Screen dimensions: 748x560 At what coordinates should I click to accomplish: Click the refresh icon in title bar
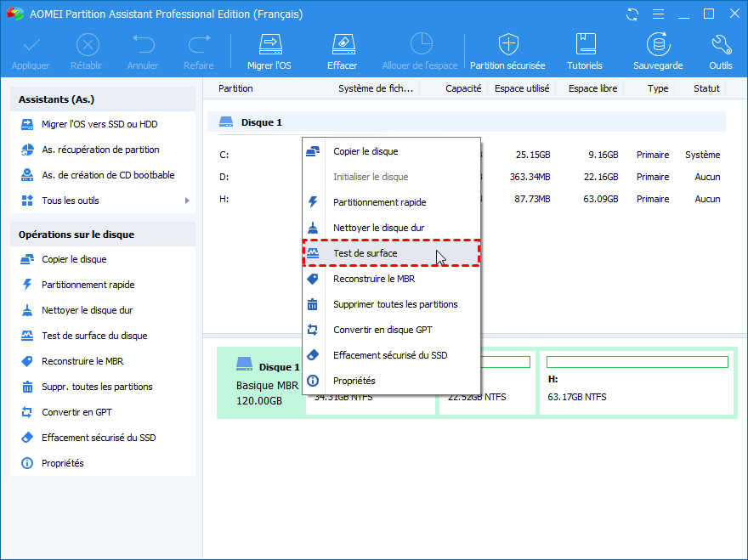(x=632, y=14)
